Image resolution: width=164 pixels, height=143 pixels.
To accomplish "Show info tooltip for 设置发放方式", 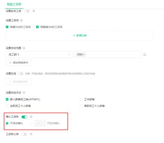I will tap(24, 93).
